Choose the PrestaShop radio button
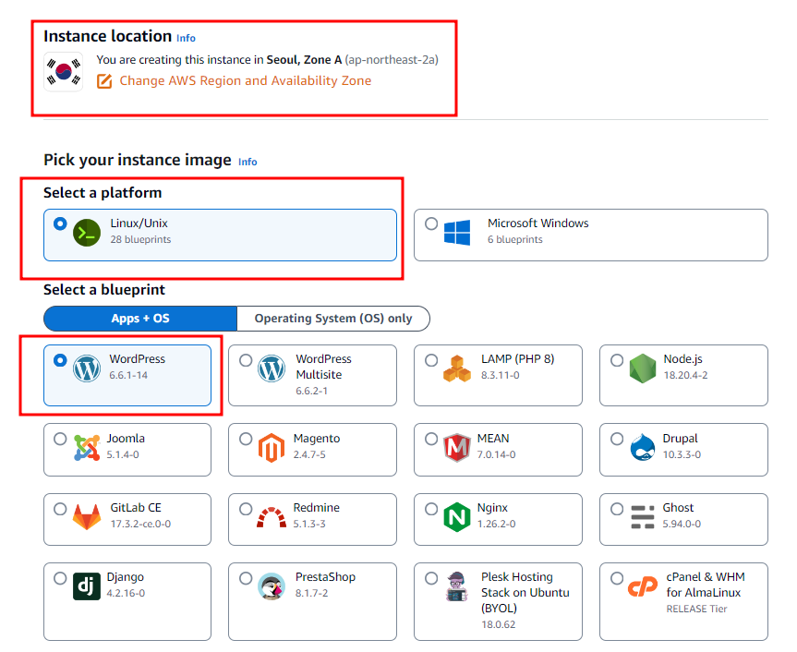Screen dimensions: 797x652 [x=246, y=578]
